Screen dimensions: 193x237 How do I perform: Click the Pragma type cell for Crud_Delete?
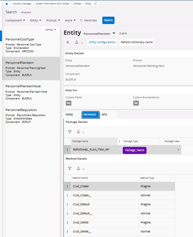[157, 223]
